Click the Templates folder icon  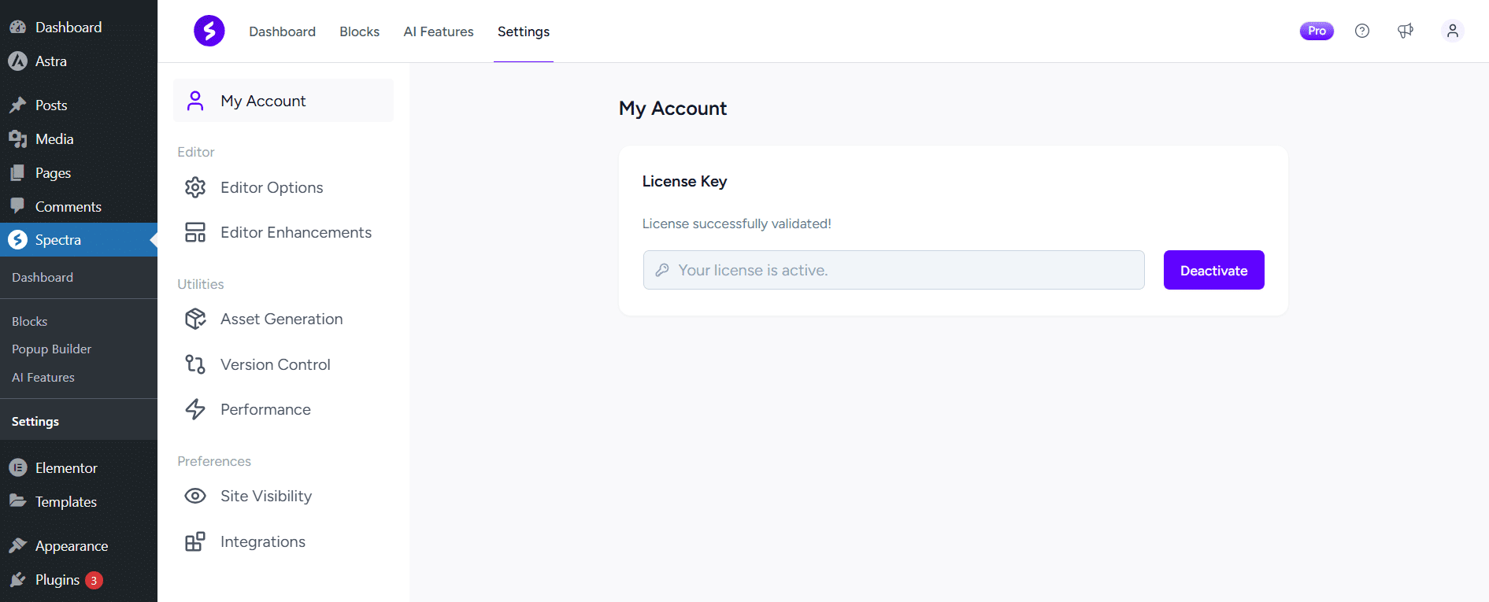(17, 501)
